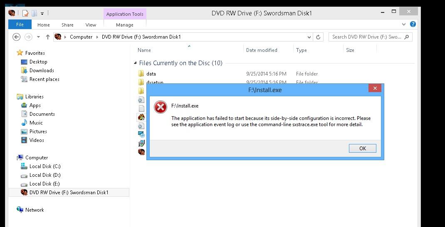Screen dimensions: 445x227
Task: Click the Properties quick access toolbar icon
Action: tap(25, 13)
